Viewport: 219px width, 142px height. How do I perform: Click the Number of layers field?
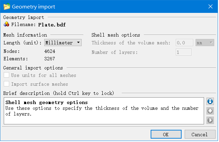tap(184, 52)
